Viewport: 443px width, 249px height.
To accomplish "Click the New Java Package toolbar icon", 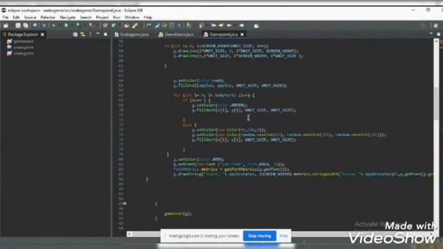I will click(105, 26).
